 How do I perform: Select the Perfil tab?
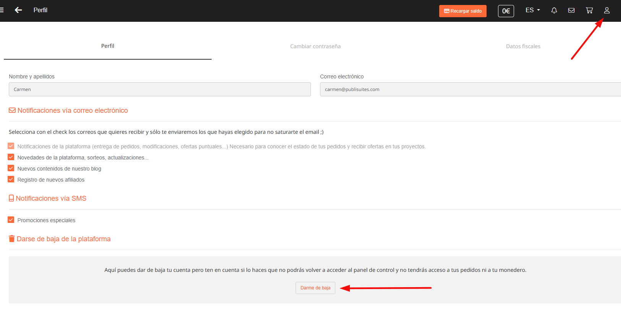tap(108, 46)
